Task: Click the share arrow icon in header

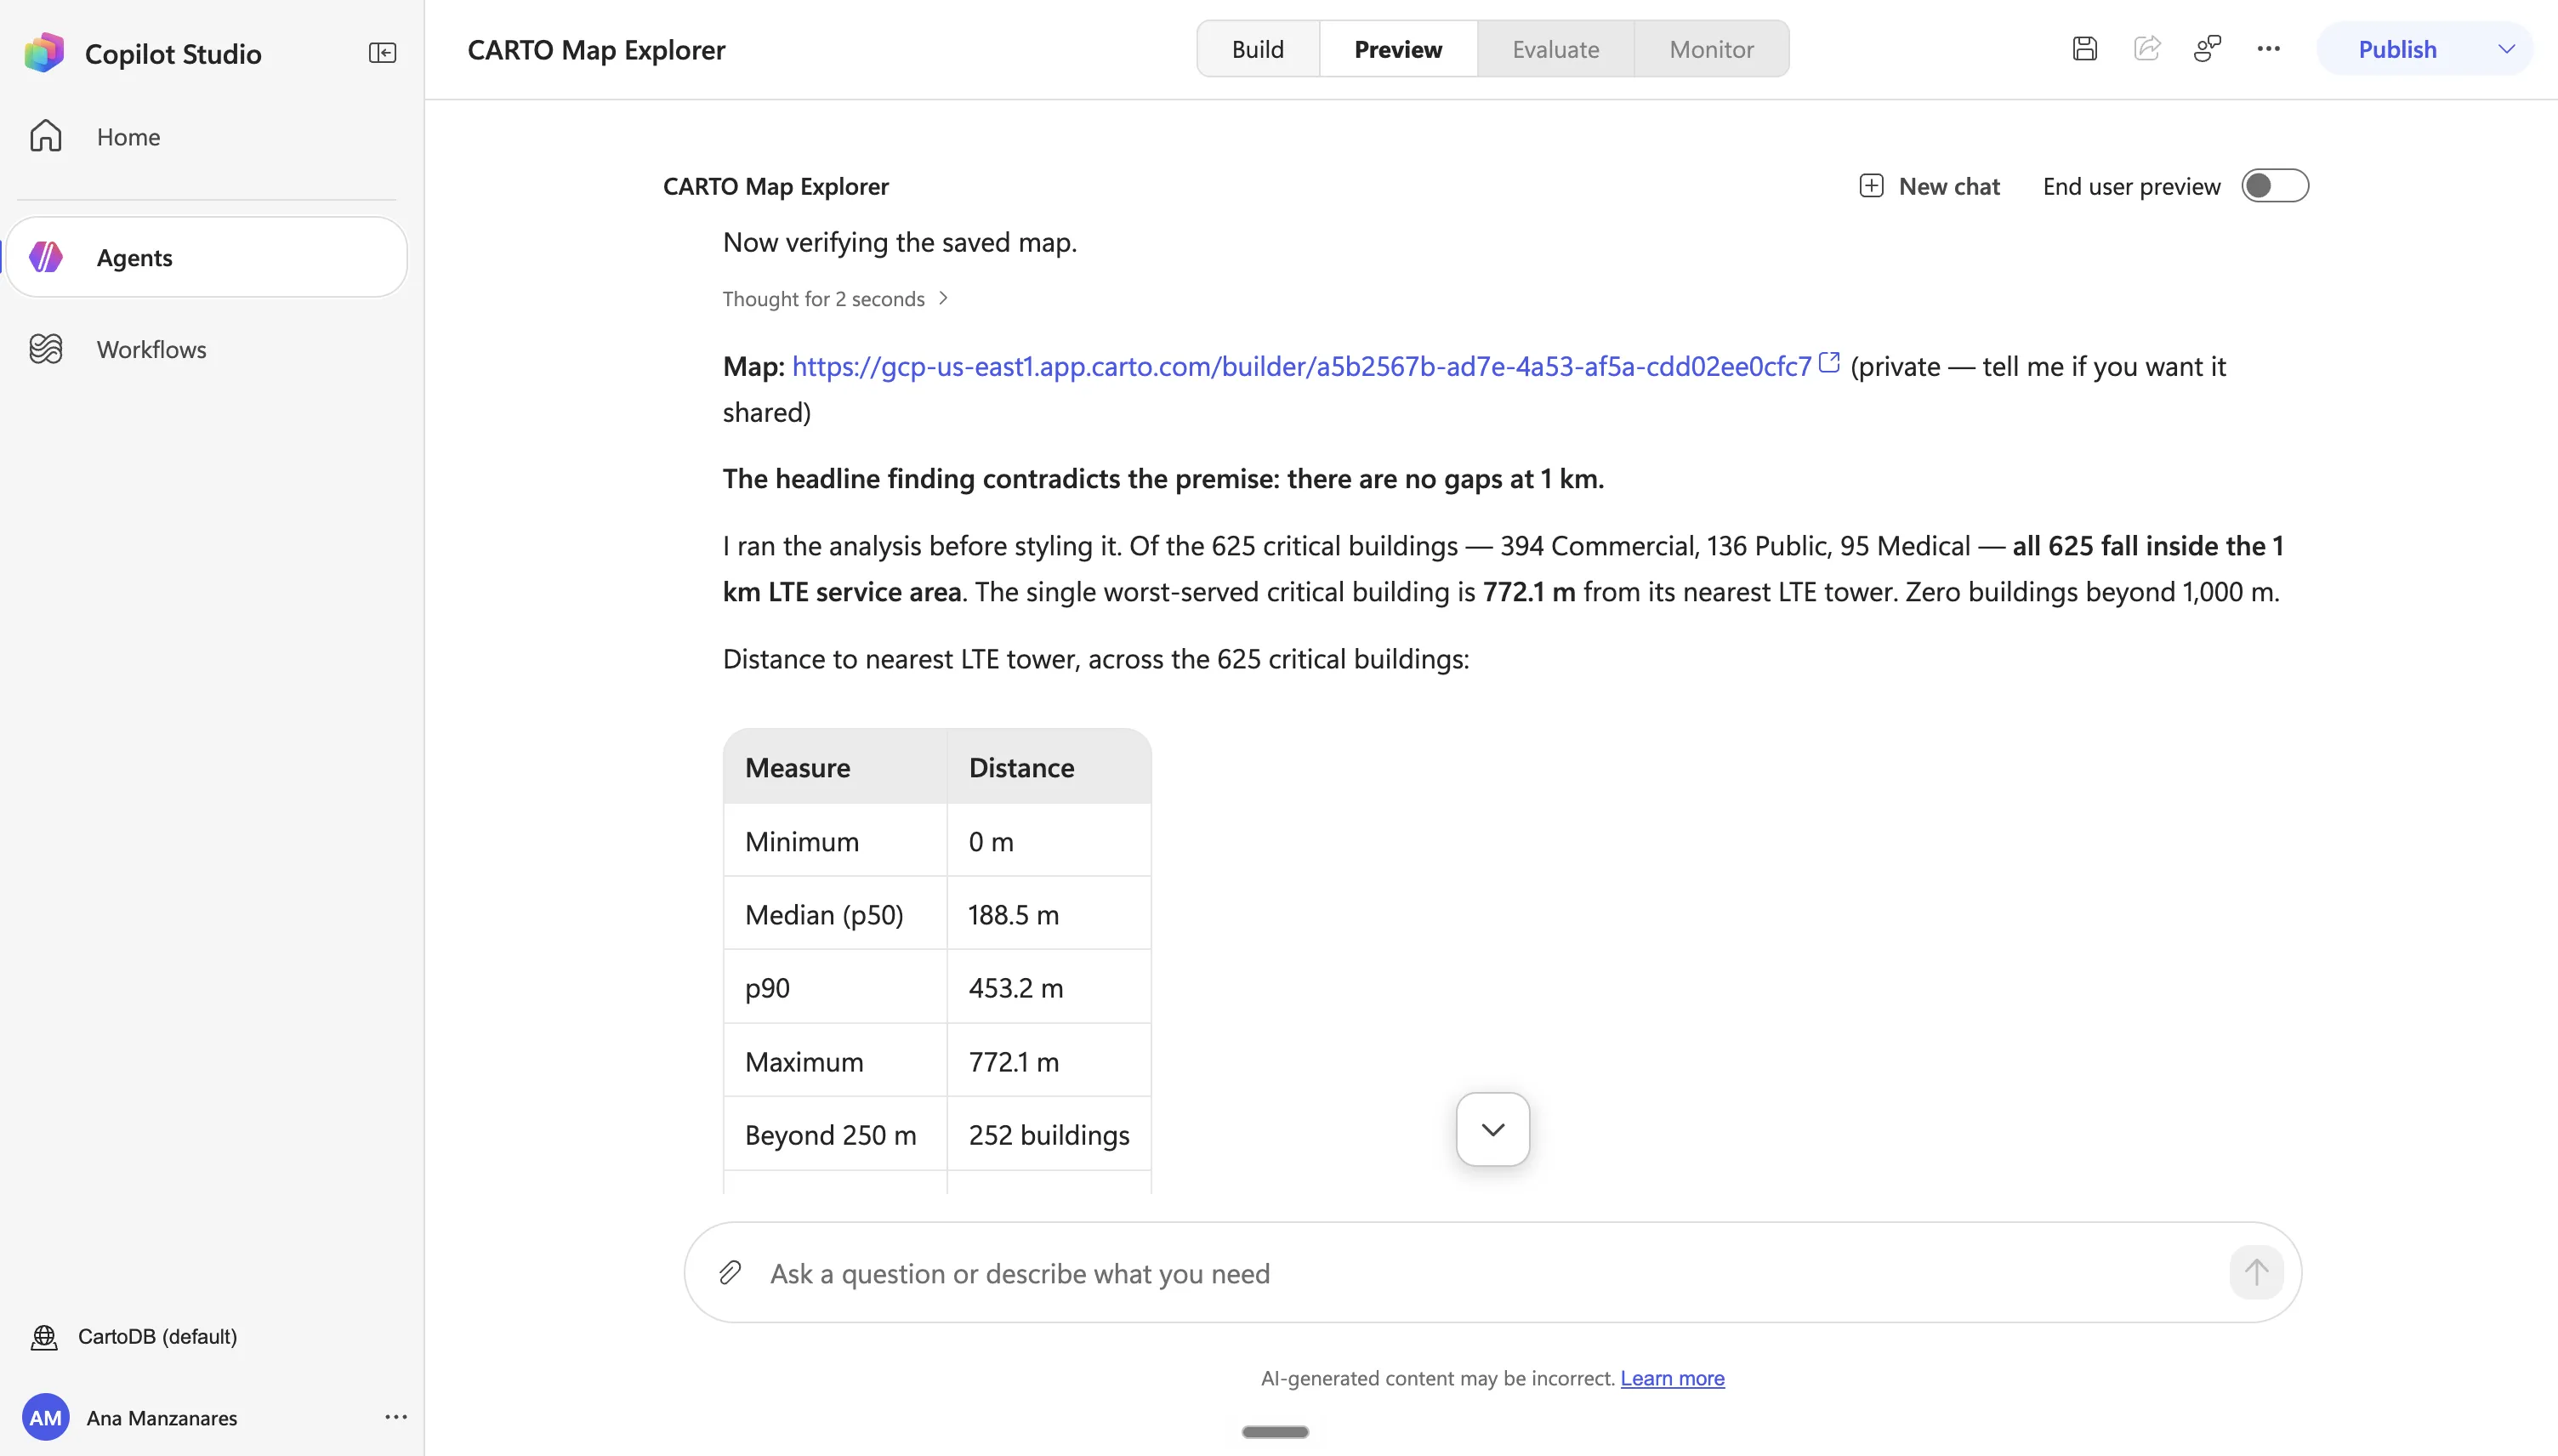Action: [x=2147, y=49]
